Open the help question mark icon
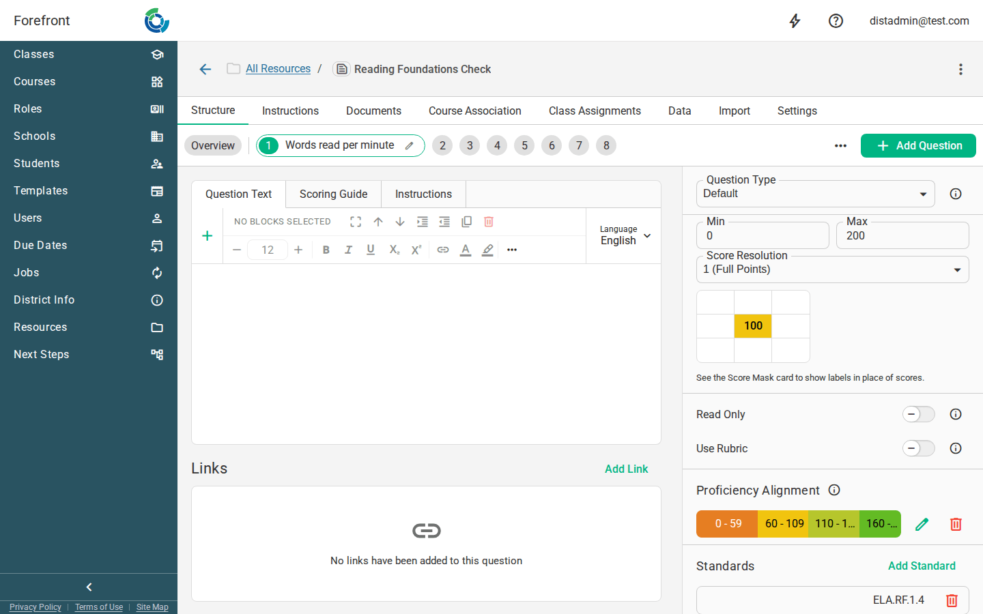The width and height of the screenshot is (983, 614). [836, 21]
